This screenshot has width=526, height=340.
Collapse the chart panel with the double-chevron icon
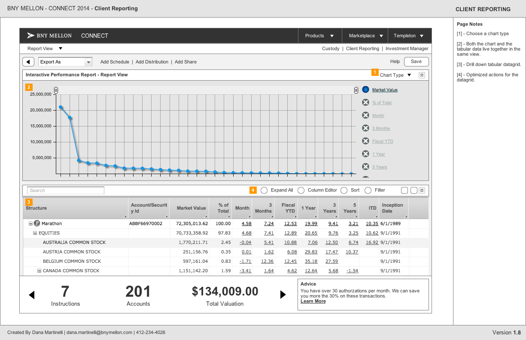pos(422,75)
